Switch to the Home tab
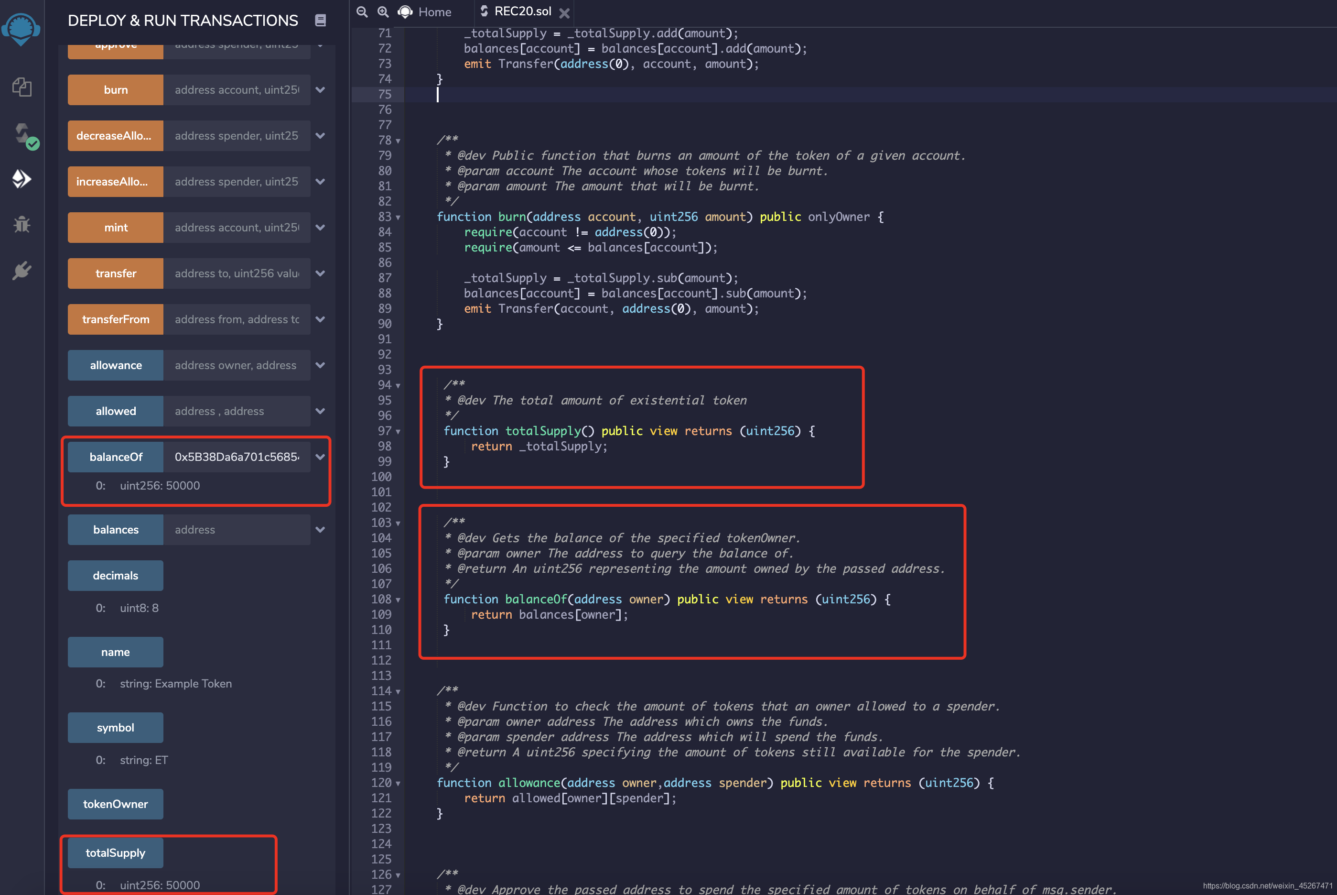 434,12
